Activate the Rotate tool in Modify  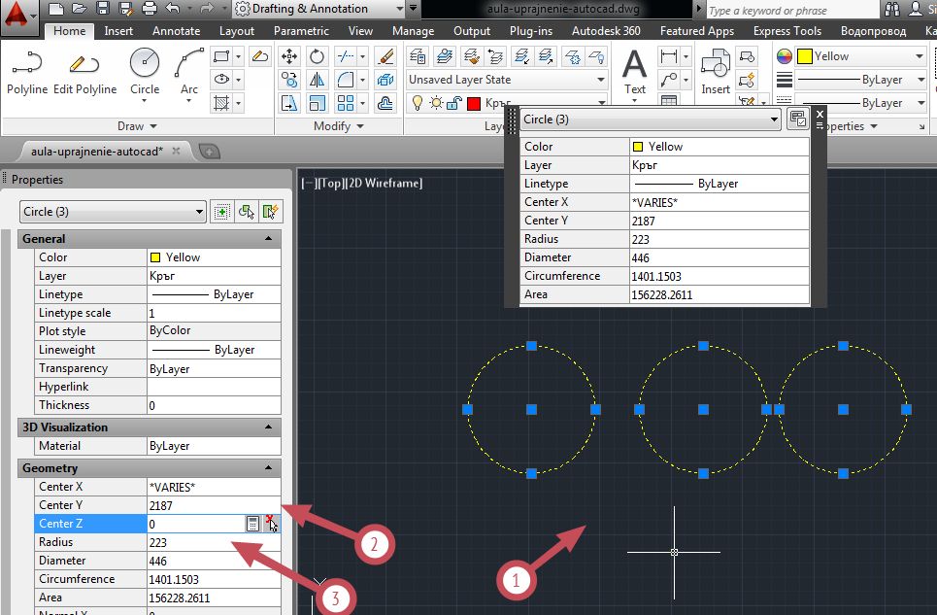pos(317,56)
